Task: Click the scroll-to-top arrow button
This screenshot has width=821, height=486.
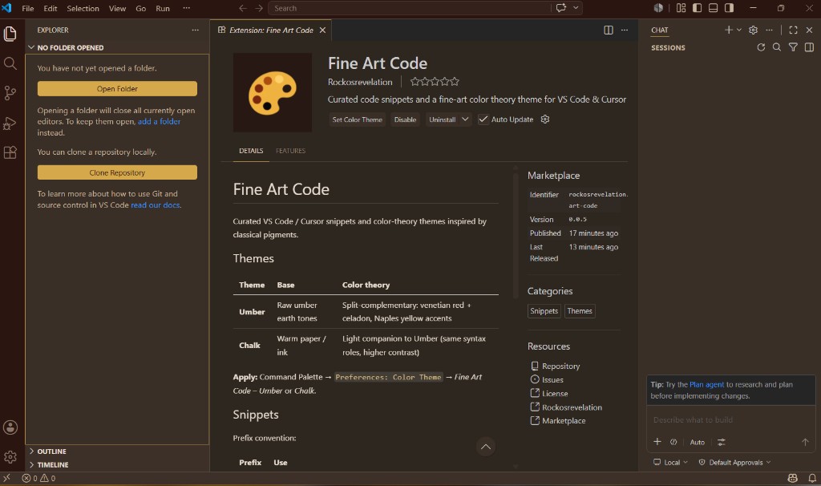Action: coord(485,447)
